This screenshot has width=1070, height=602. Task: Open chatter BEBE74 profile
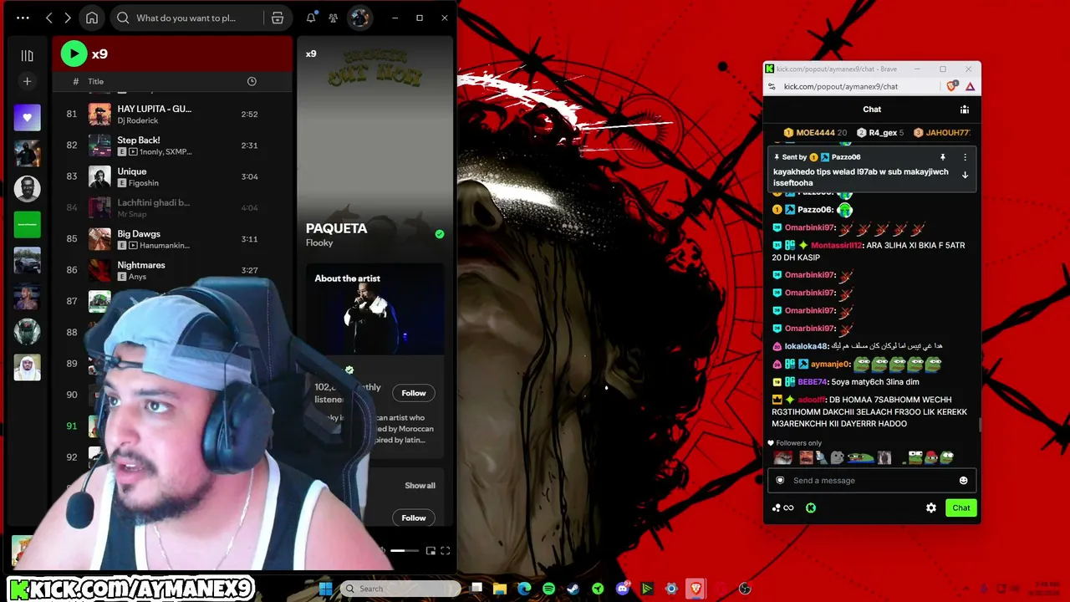(813, 382)
